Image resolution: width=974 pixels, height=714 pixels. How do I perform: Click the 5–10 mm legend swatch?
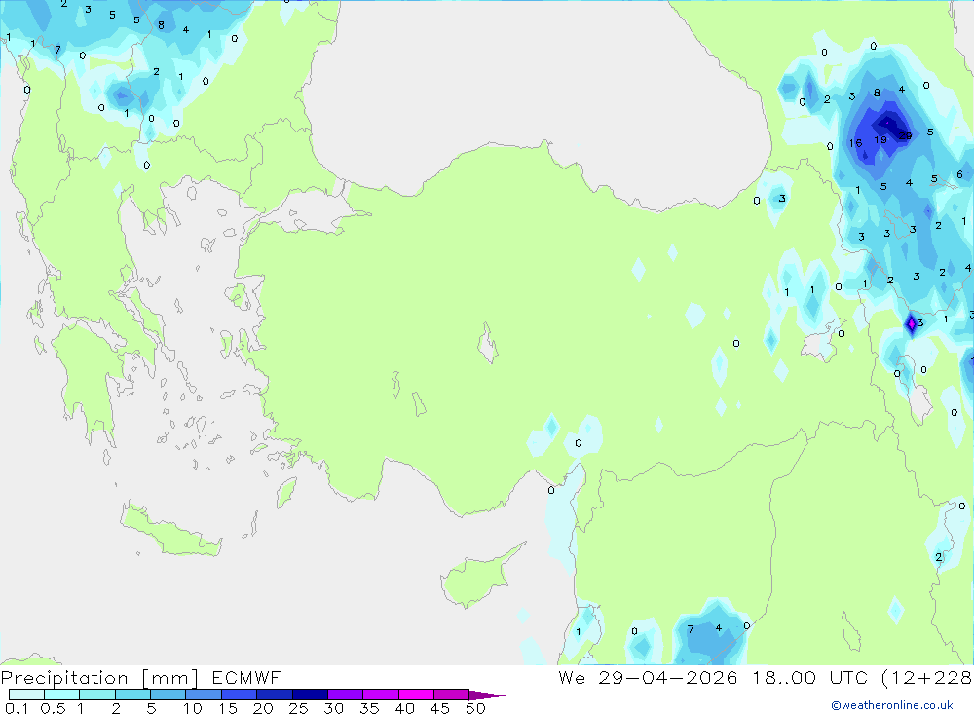168,695
